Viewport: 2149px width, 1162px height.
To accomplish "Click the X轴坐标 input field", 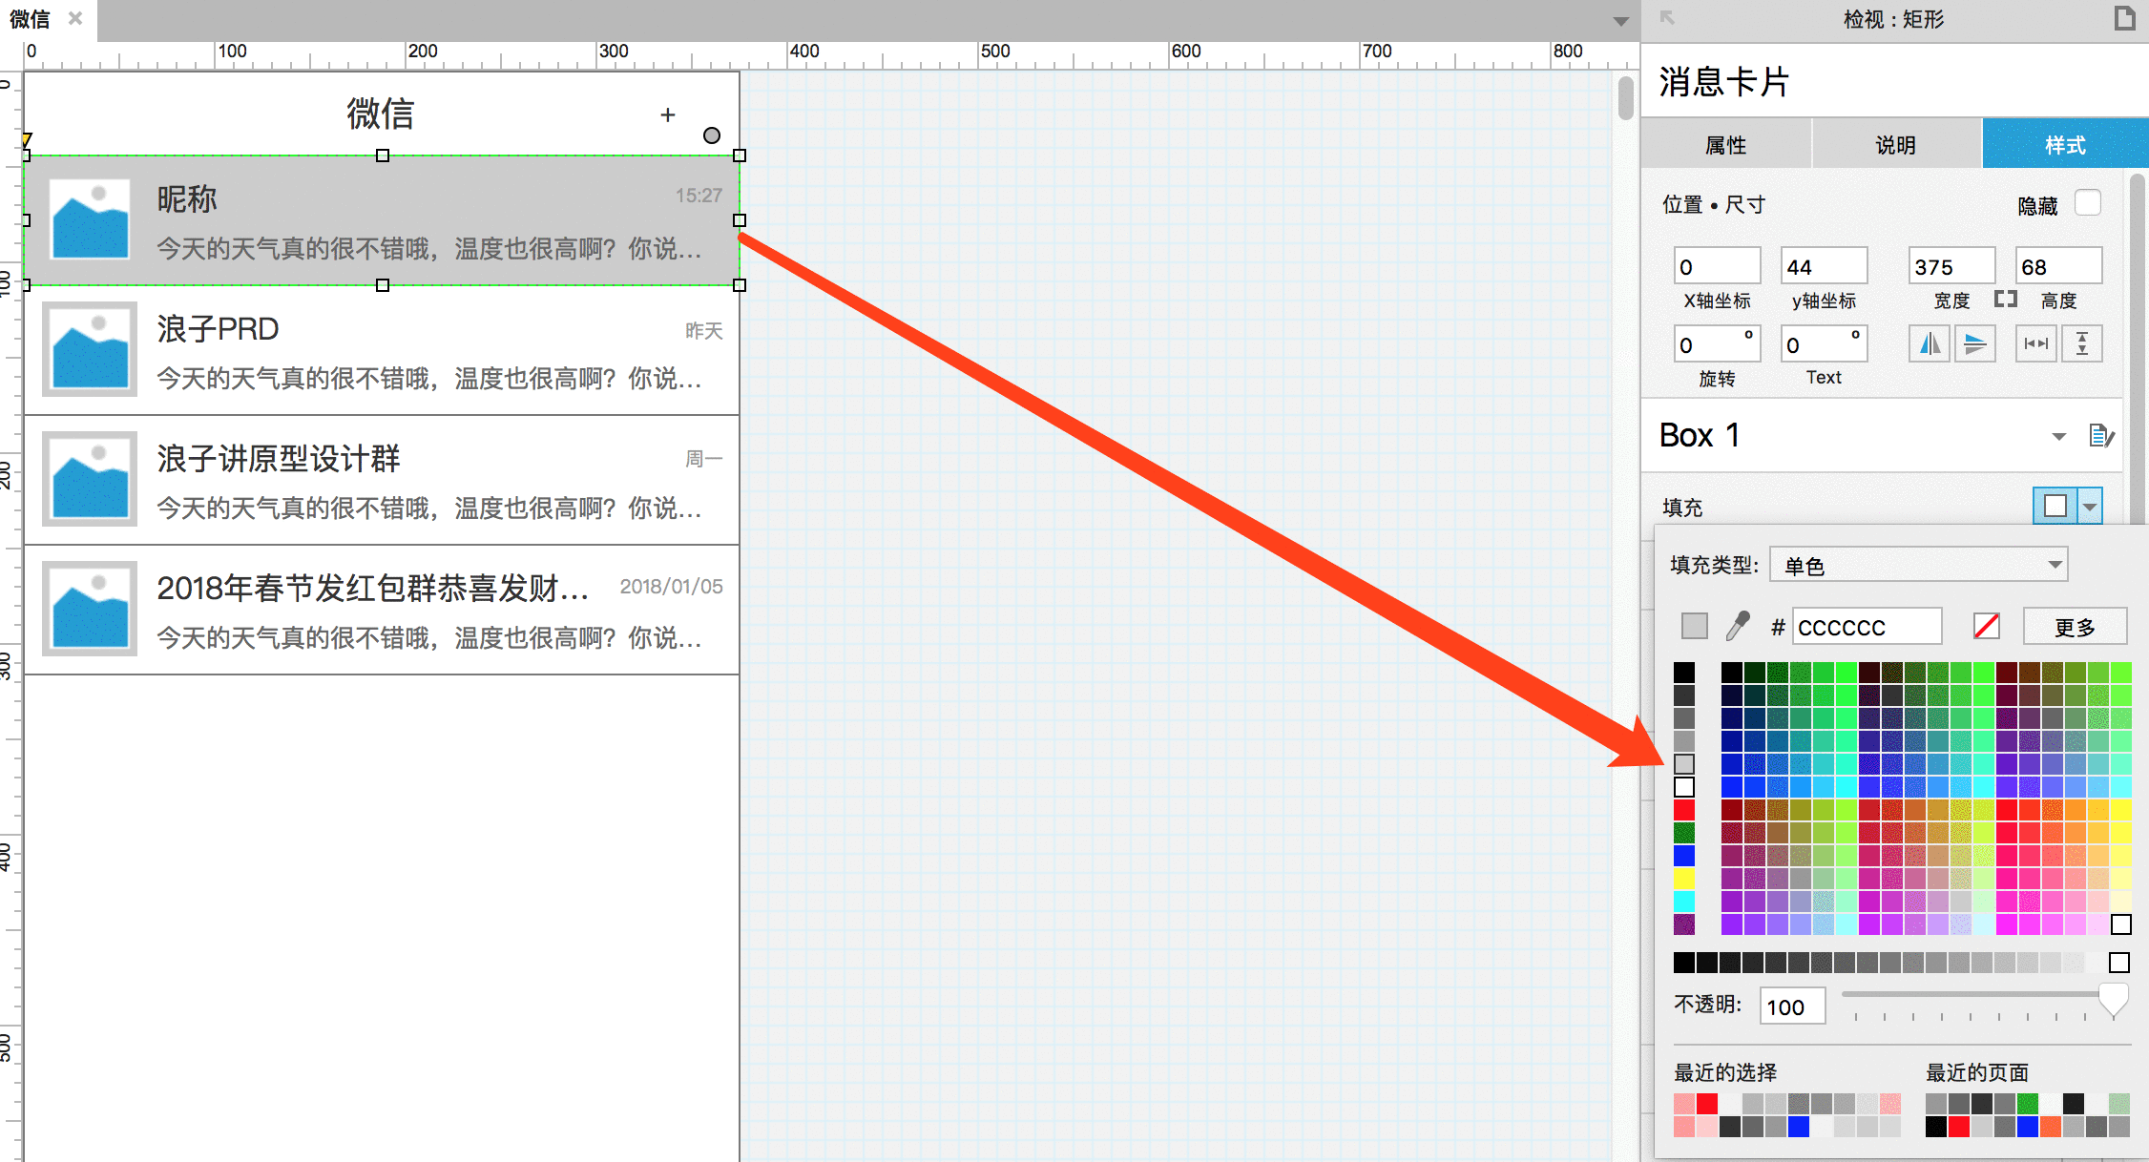I will point(1717,266).
